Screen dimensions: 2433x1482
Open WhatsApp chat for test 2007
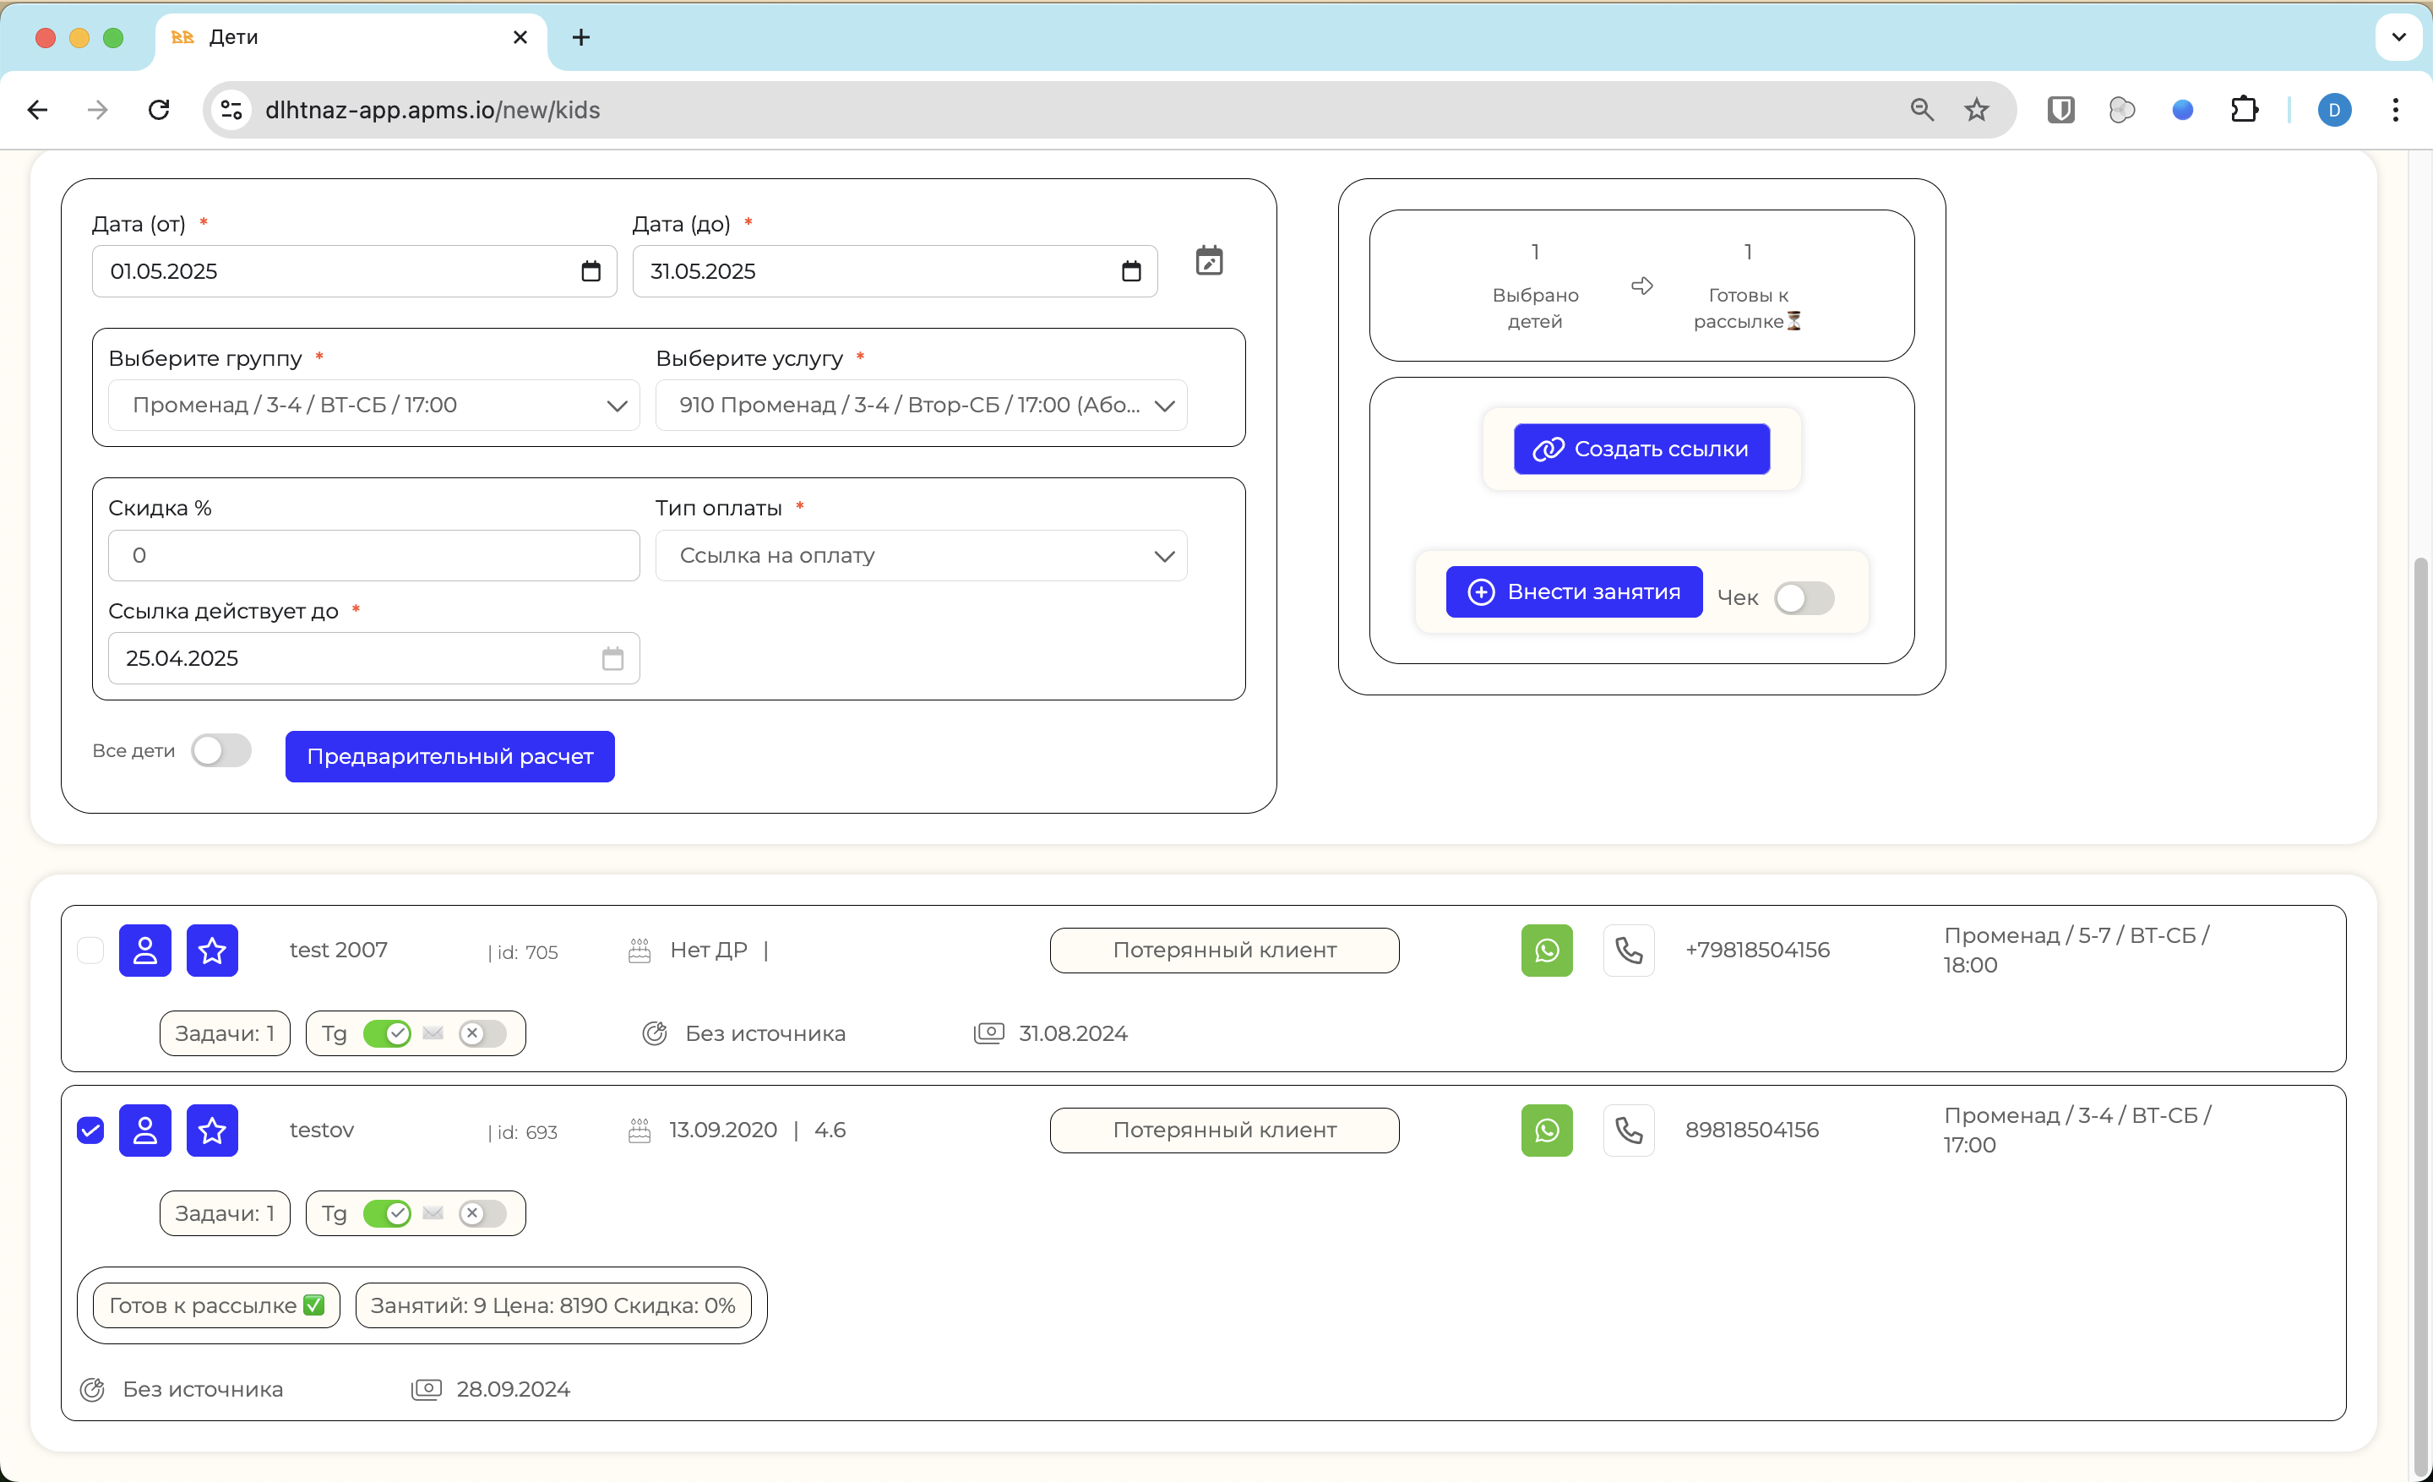click(1546, 950)
